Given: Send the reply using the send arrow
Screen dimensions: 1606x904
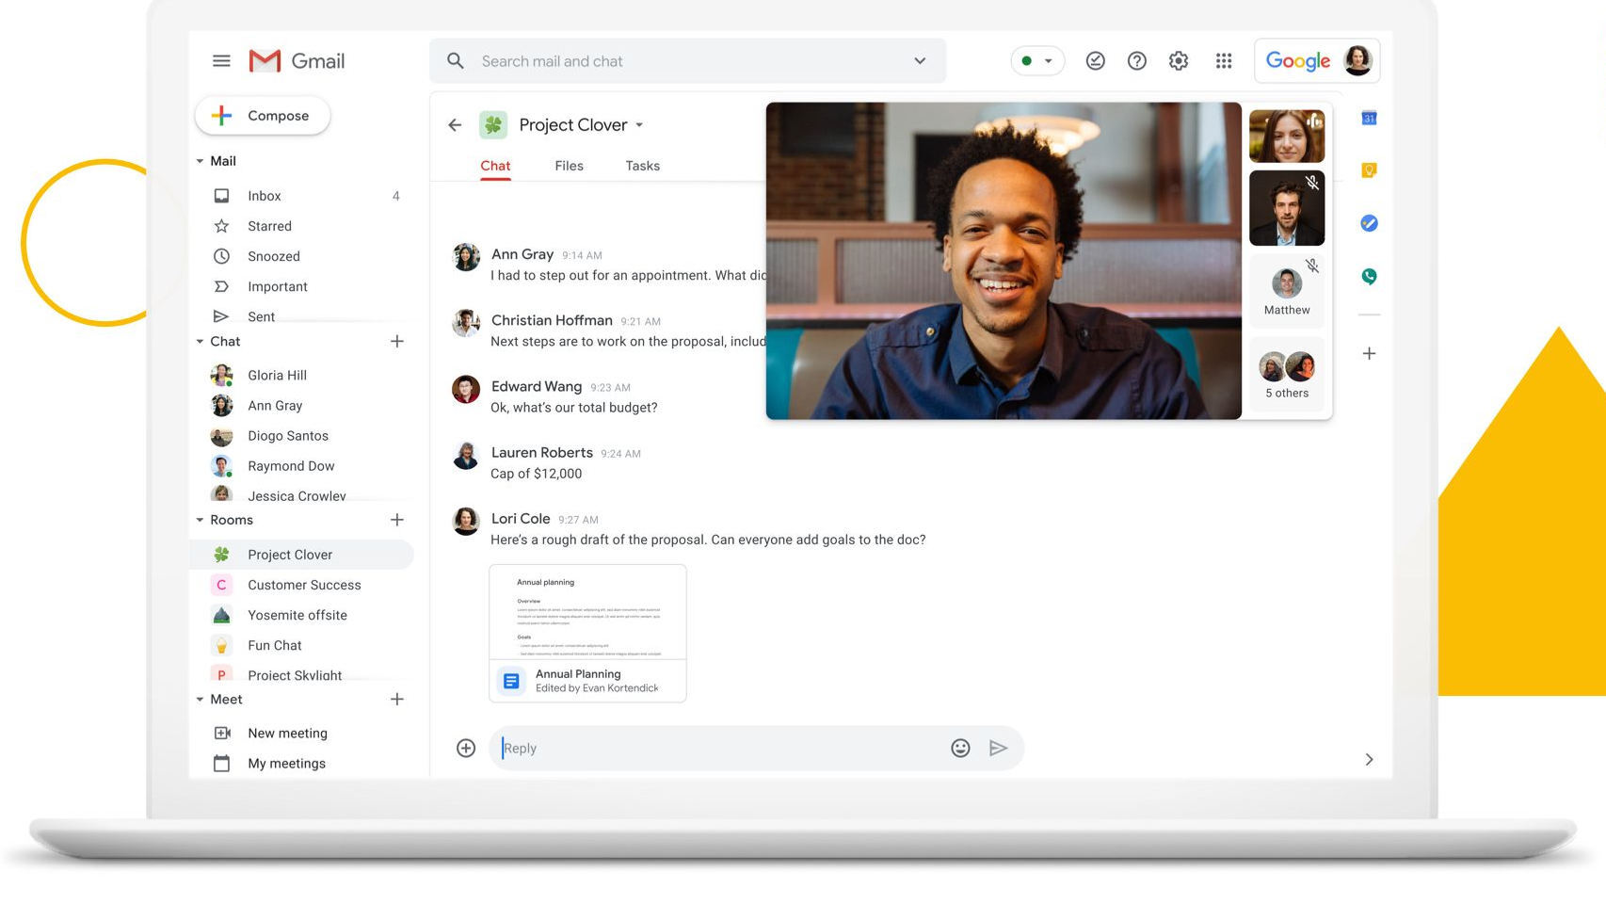Looking at the screenshot, I should pos(1000,748).
